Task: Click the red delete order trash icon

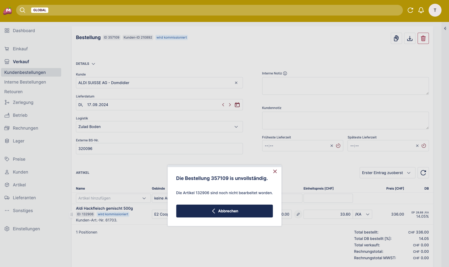Action: click(423, 38)
